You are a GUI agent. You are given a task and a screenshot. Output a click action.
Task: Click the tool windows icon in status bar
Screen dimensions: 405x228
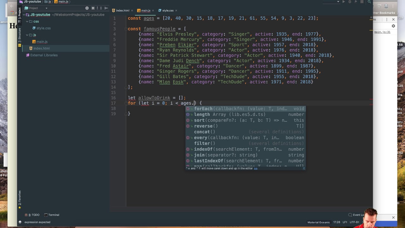point(20,222)
